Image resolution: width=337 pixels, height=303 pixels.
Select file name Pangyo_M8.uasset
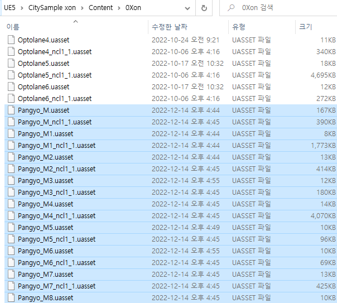coord(45,297)
